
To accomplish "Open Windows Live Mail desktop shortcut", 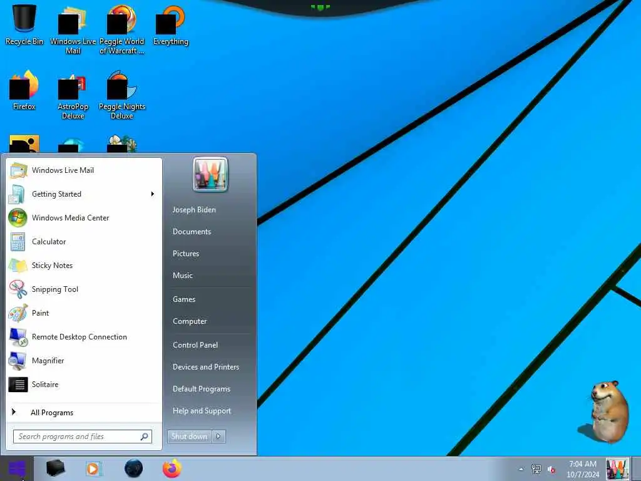I will click(x=73, y=29).
